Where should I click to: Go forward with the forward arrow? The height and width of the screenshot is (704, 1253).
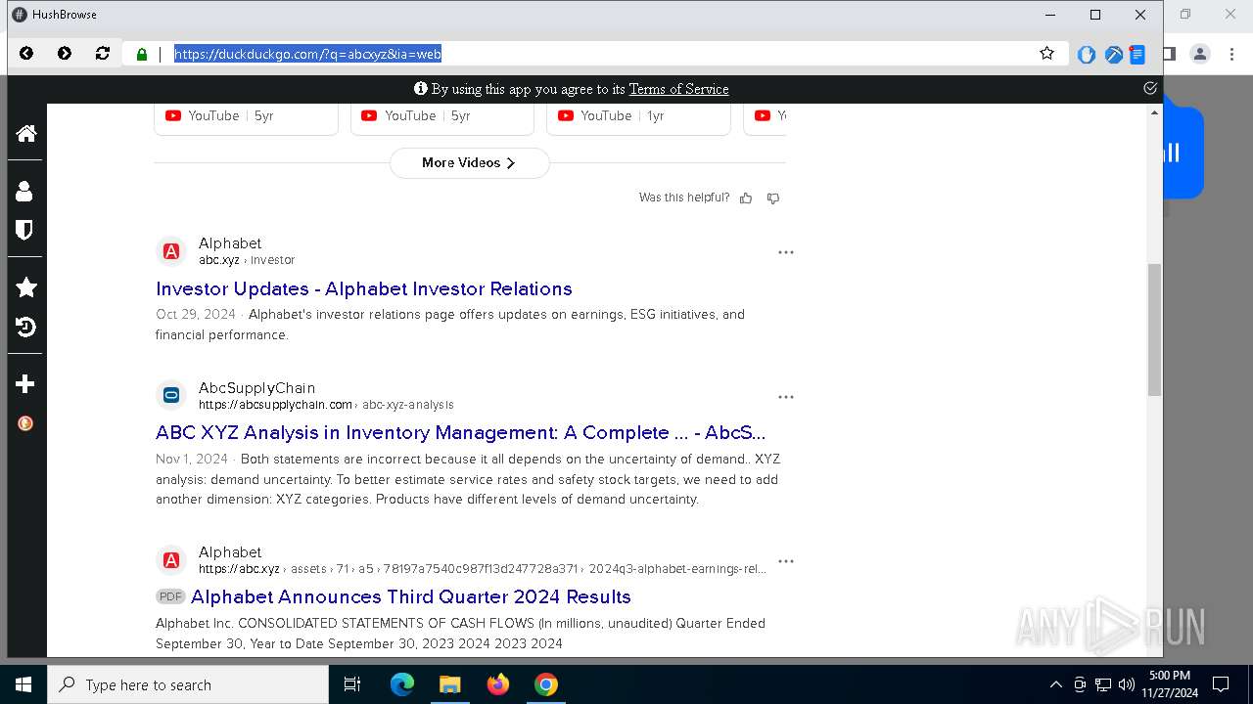tap(65, 54)
